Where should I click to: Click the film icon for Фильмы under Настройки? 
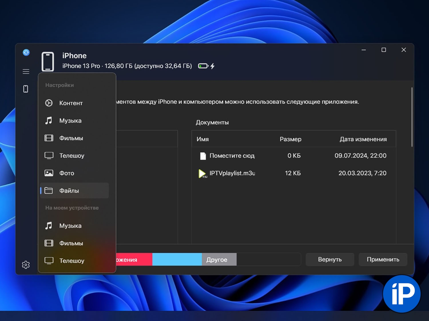pos(49,138)
